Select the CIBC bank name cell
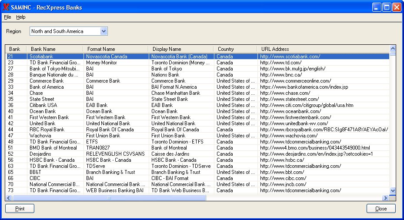Screen dimensions: 404x220 35,178
